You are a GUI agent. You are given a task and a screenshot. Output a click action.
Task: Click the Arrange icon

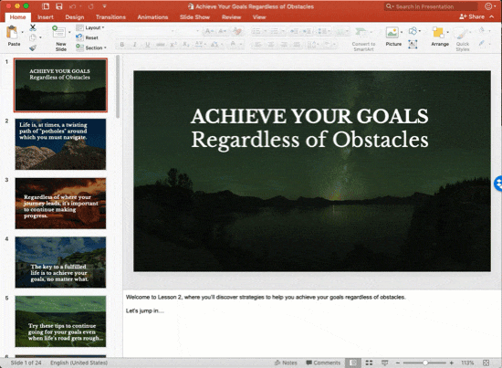(438, 33)
